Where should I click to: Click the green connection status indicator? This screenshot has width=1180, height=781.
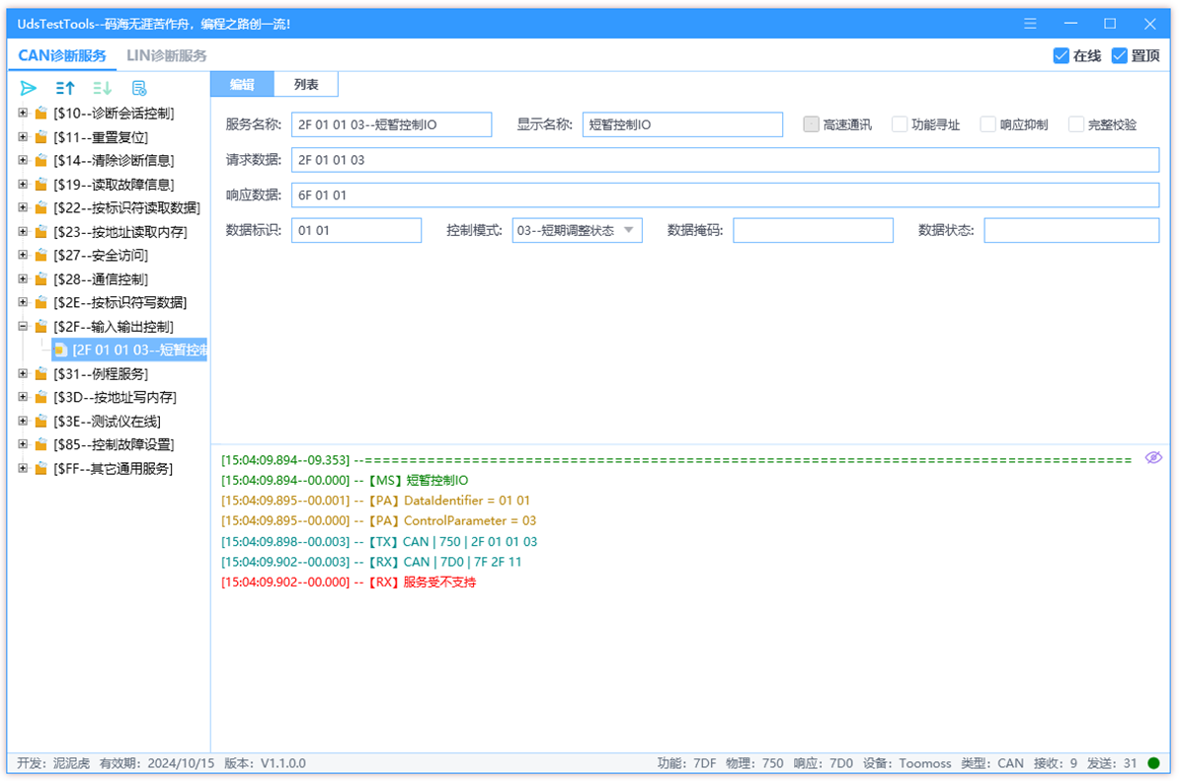(x=1153, y=763)
